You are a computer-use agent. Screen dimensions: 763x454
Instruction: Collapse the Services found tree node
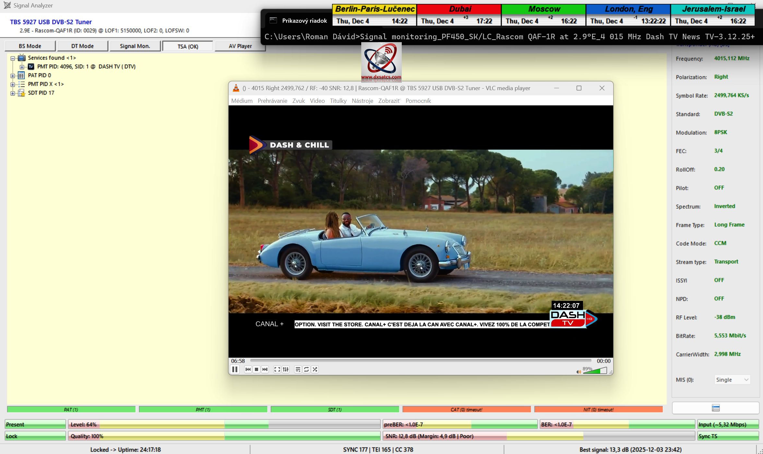(x=13, y=58)
